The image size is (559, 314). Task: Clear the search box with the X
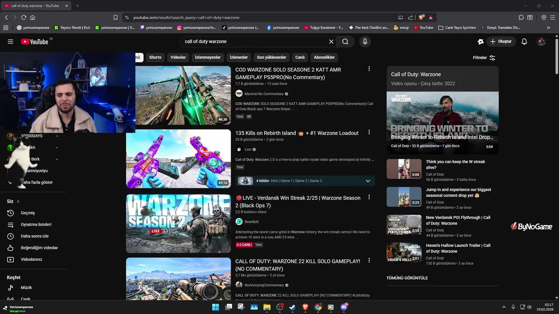point(331,41)
